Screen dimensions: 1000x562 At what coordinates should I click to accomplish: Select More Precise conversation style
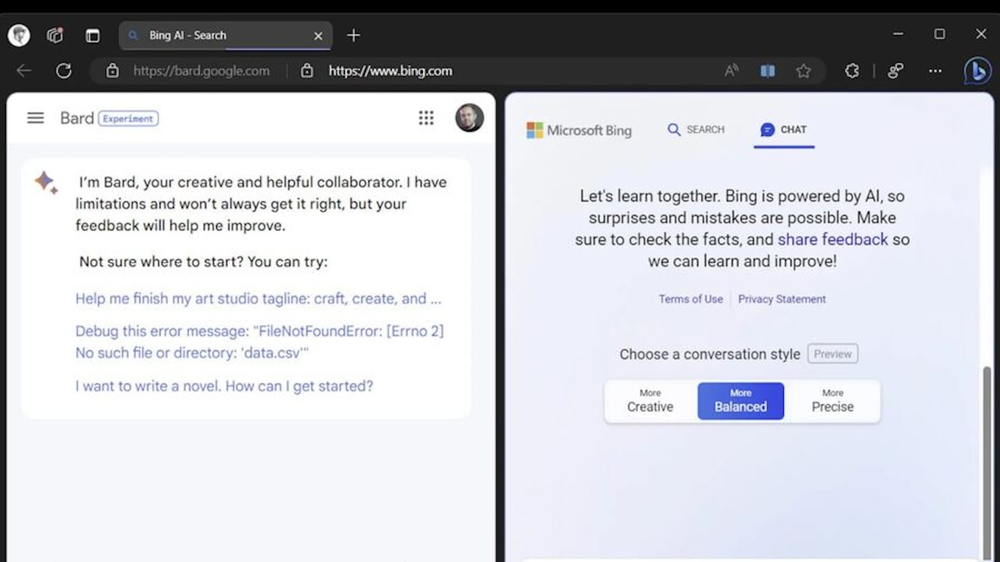click(832, 401)
